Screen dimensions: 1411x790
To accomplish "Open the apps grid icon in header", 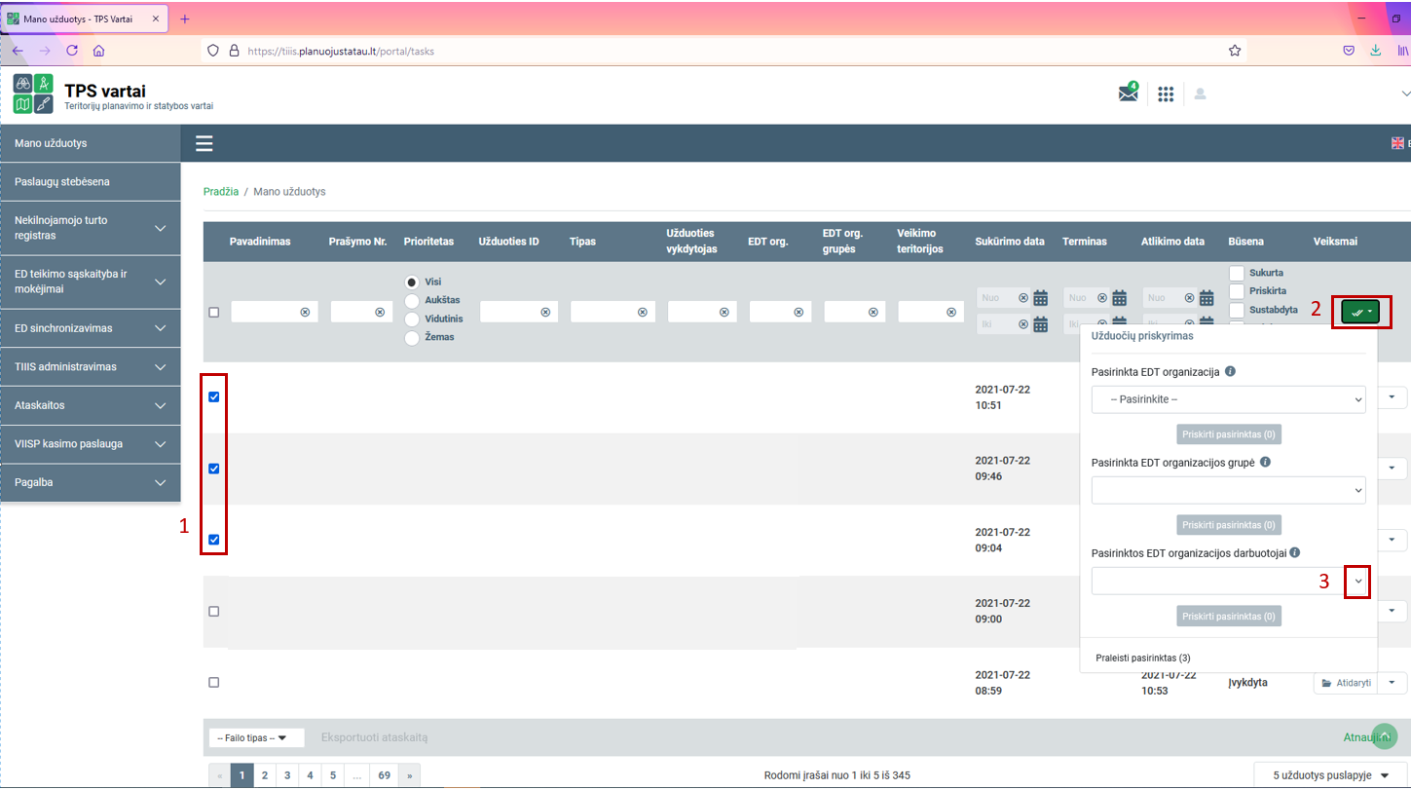I will click(x=1166, y=94).
